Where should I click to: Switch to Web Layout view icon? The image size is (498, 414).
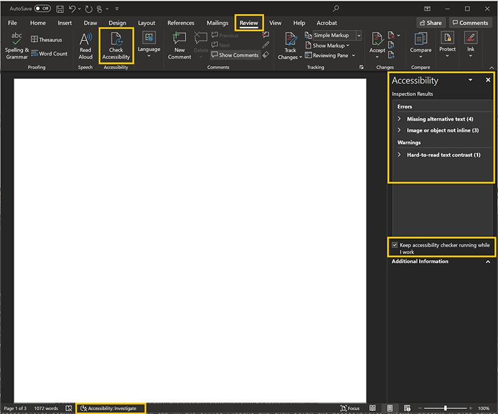pyautogui.click(x=407, y=408)
